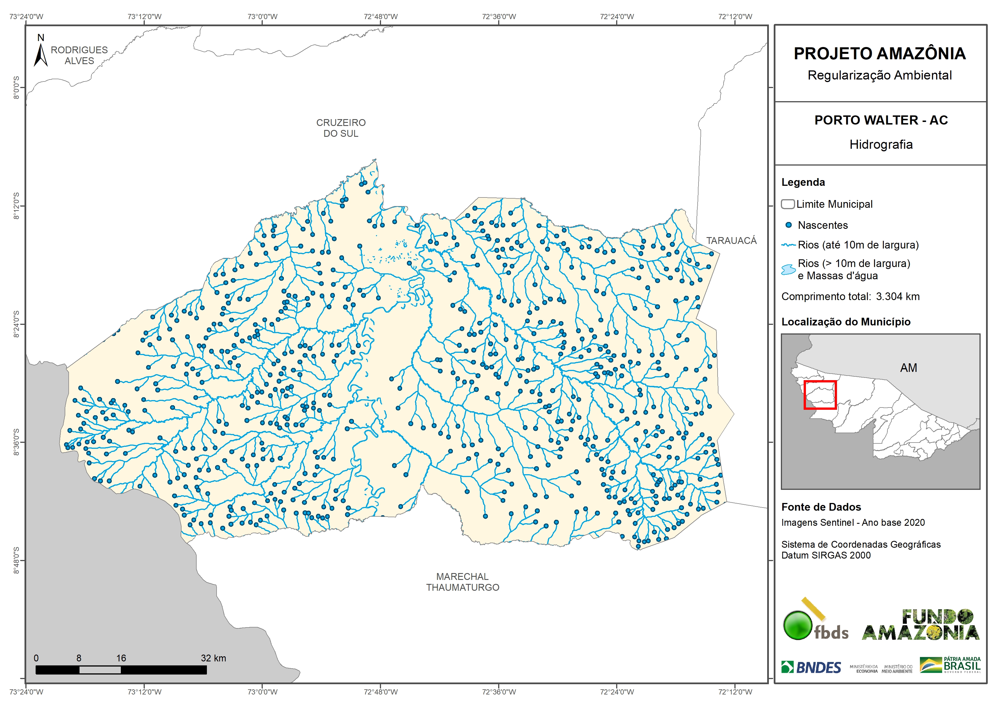Screen dimensions: 1000x707
Task: Click the BNDES logo
Action: tap(811, 667)
